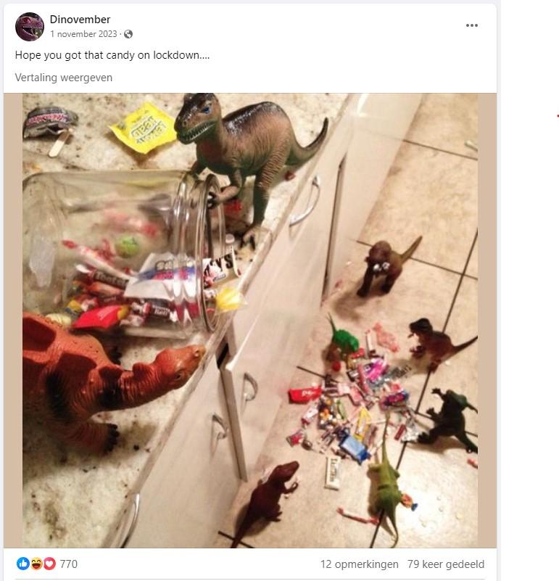Click the 1 november 2023 timestamp
The height and width of the screenshot is (581, 559).
pyautogui.click(x=85, y=34)
